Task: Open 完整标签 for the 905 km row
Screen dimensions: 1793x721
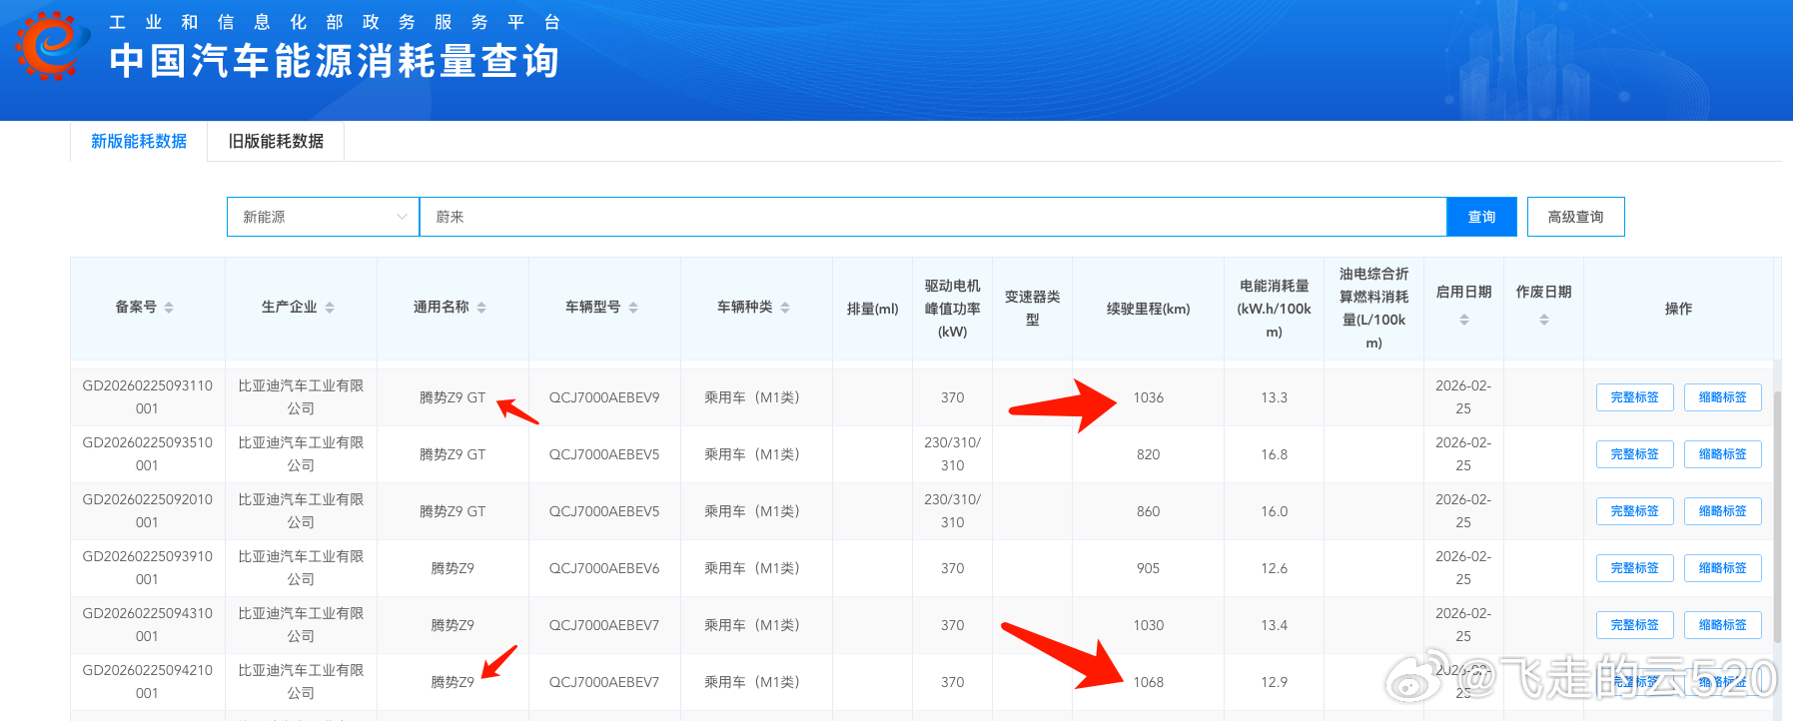Action: (1634, 568)
